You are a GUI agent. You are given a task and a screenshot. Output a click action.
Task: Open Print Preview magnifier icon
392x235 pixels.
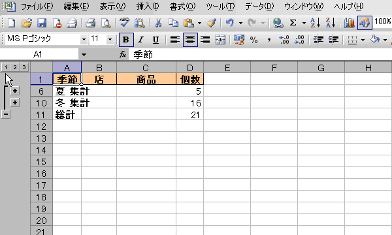pos(105,23)
